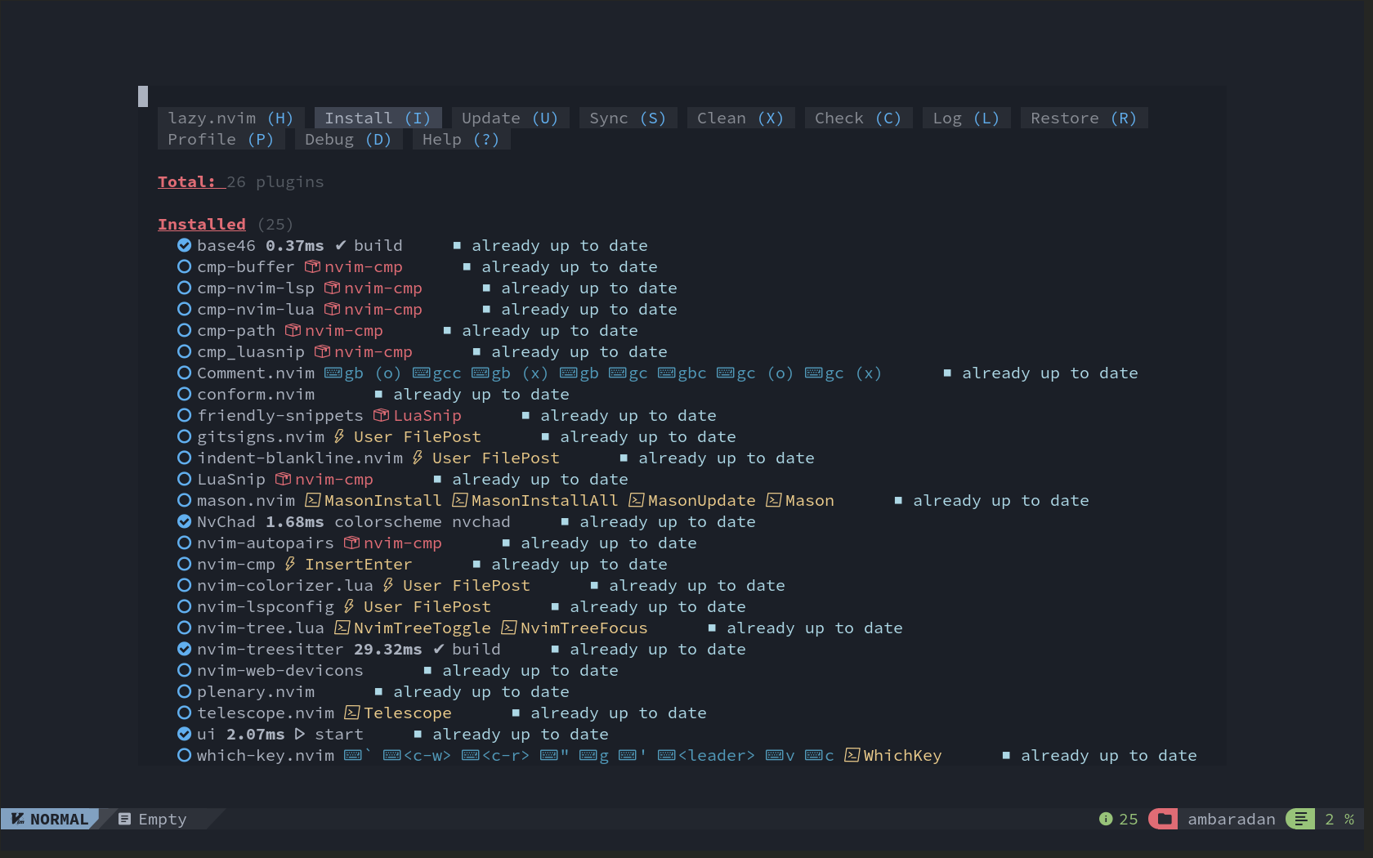Click the package icon beside LuaSnip dependency
Screen dimensions: 1373x858
pos(381,415)
